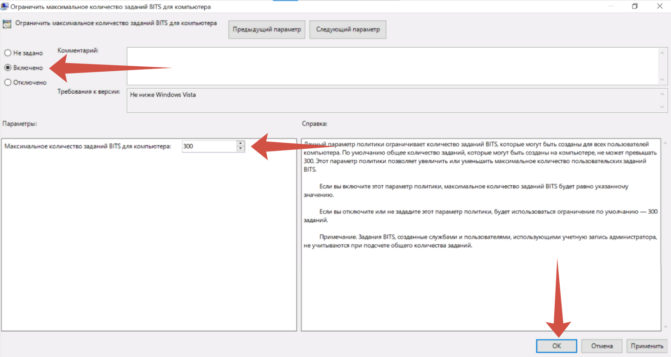The image size is (671, 357).
Task: Open 'Следующий параметр'
Action: 348,30
